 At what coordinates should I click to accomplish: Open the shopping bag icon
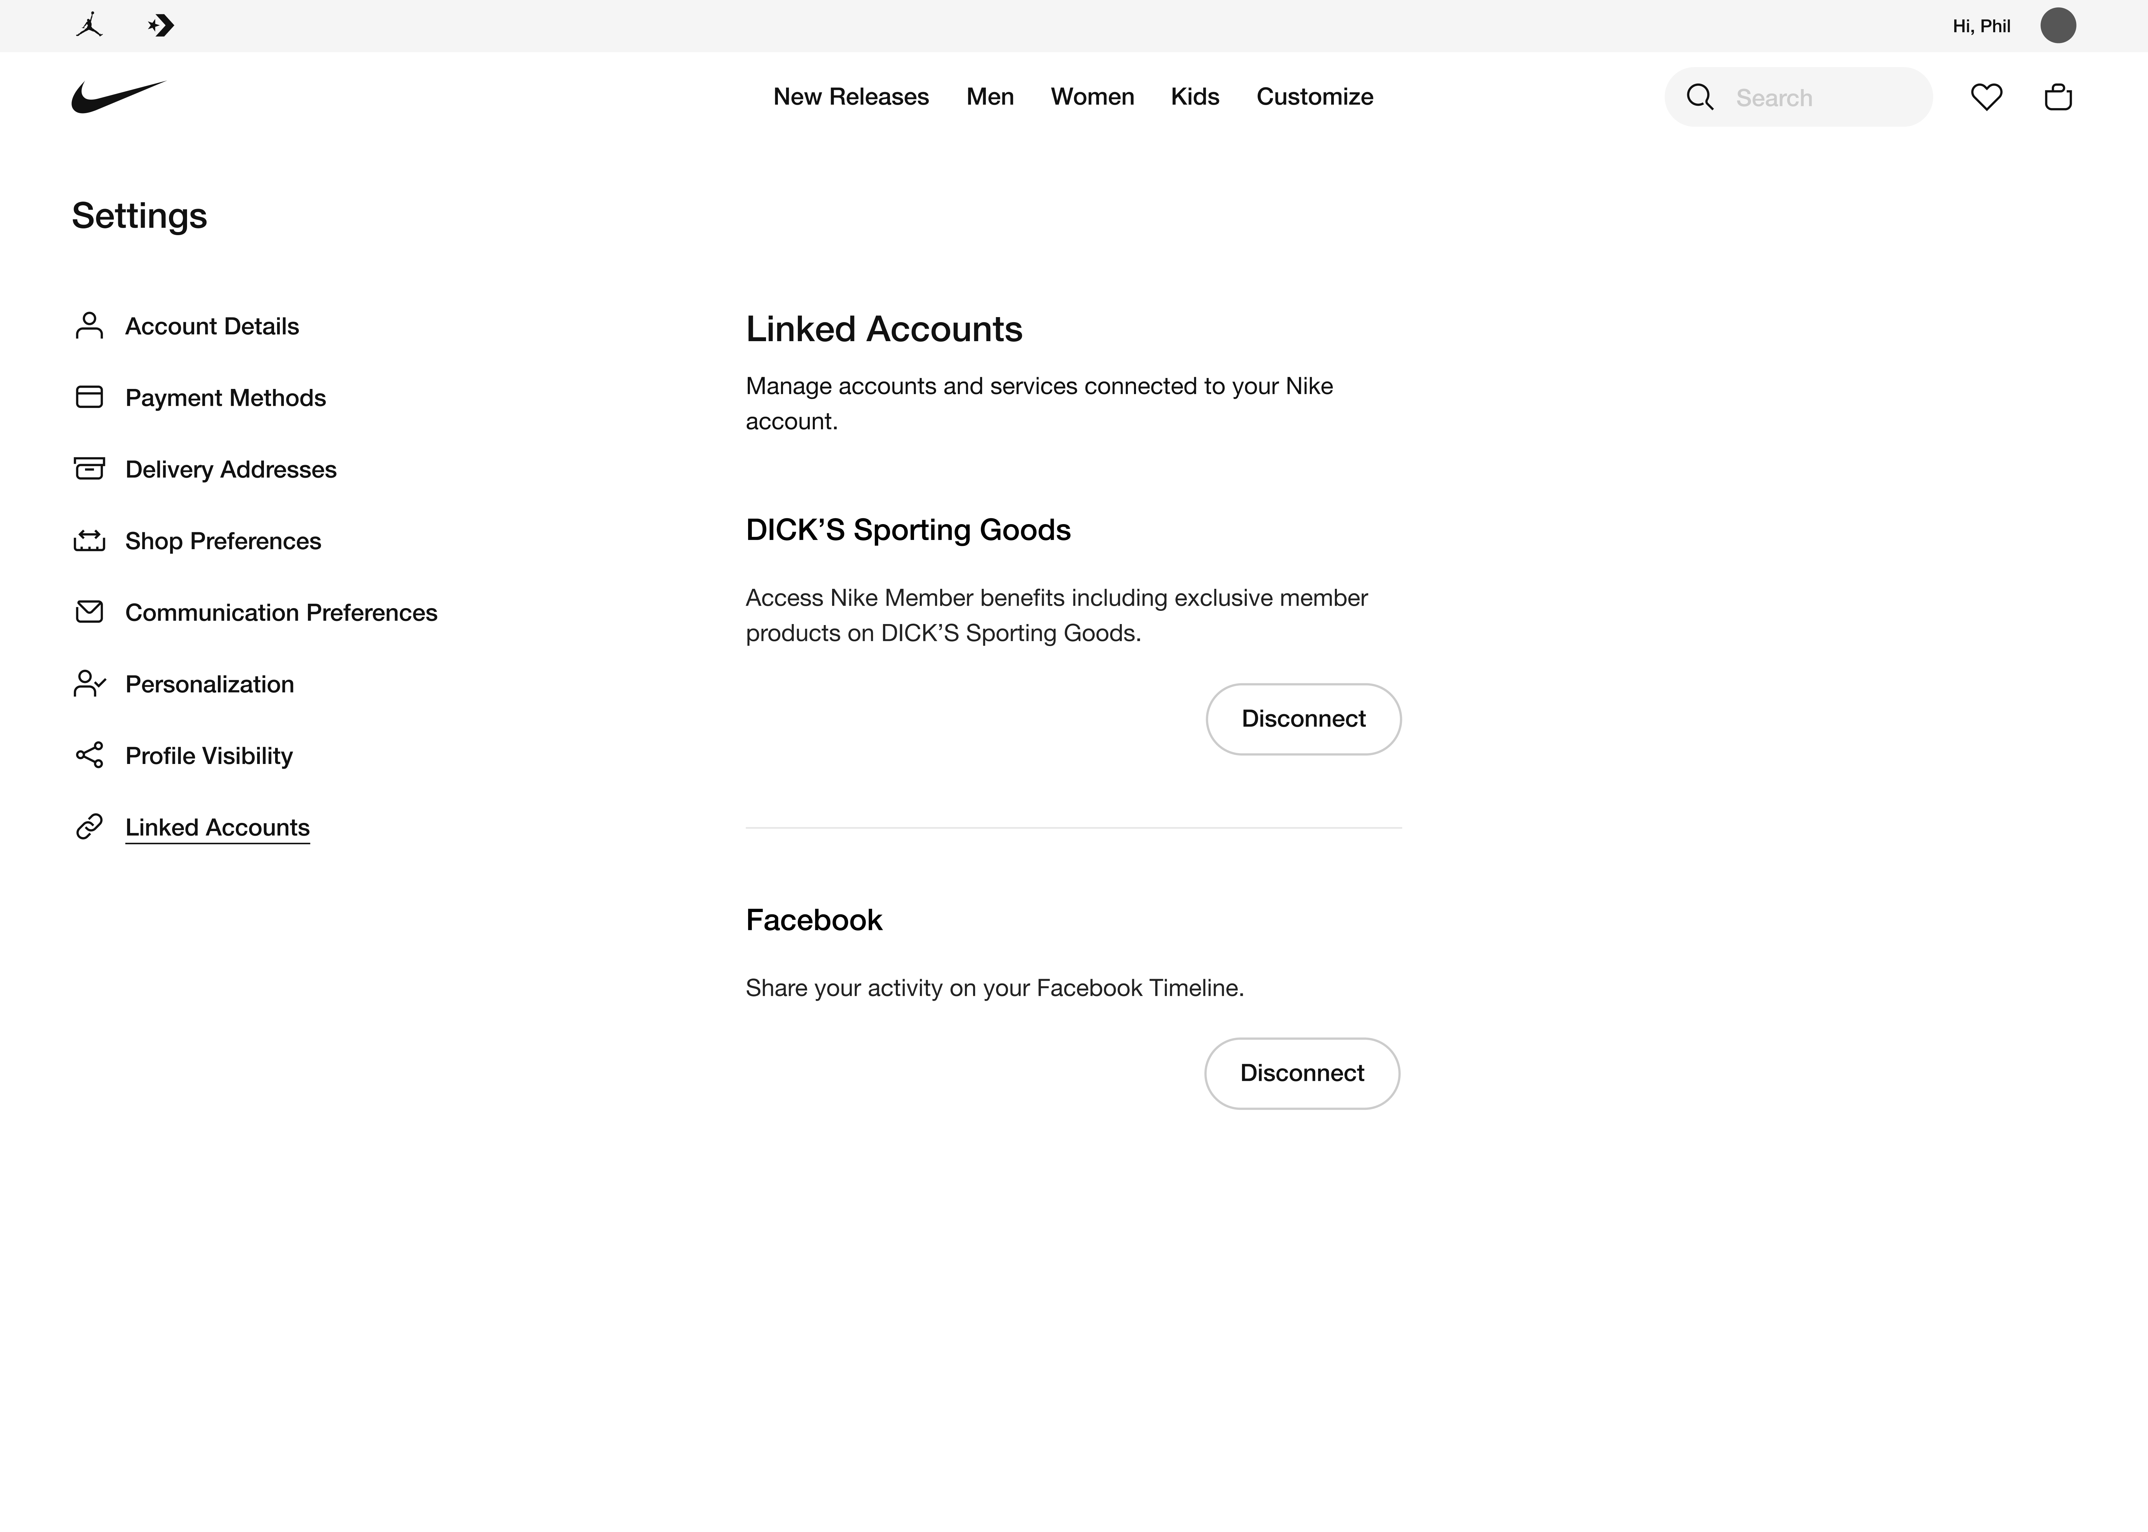pos(2058,97)
